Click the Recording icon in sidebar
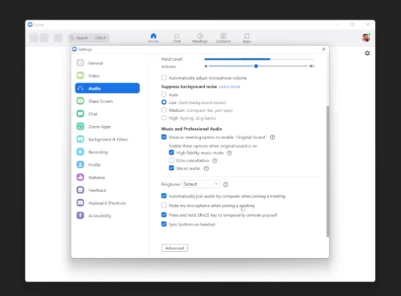This screenshot has width=401, height=296. click(80, 152)
